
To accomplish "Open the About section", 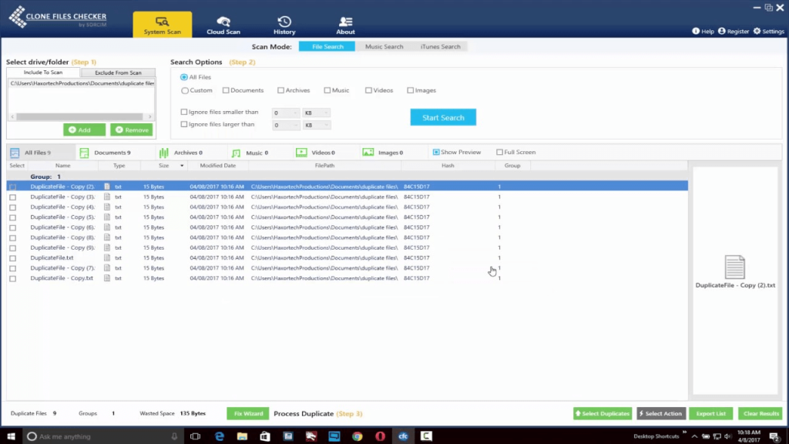I will pos(345,25).
